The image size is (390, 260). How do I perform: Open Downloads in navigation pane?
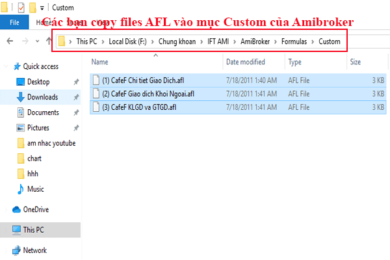42,97
